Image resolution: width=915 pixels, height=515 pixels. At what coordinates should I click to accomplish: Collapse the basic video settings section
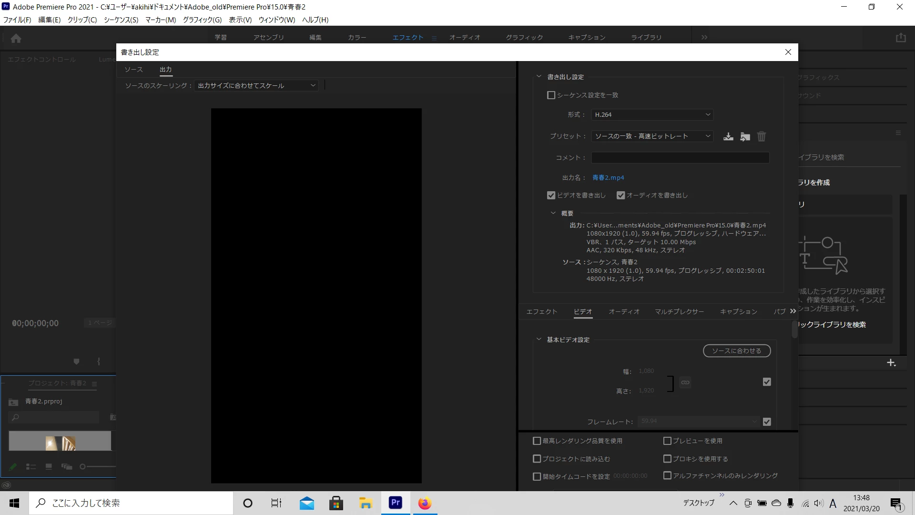point(539,340)
